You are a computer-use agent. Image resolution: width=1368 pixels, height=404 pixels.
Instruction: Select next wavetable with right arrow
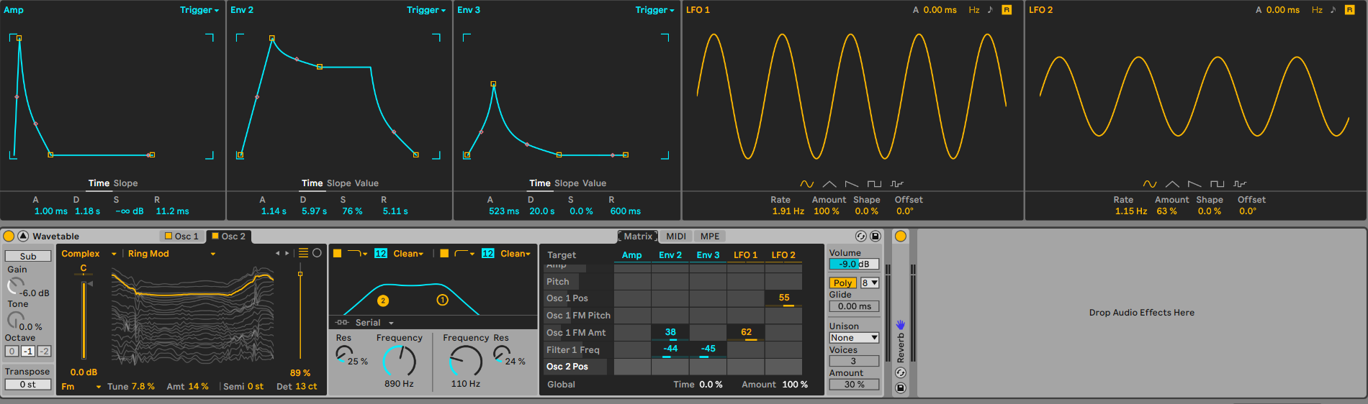[287, 253]
